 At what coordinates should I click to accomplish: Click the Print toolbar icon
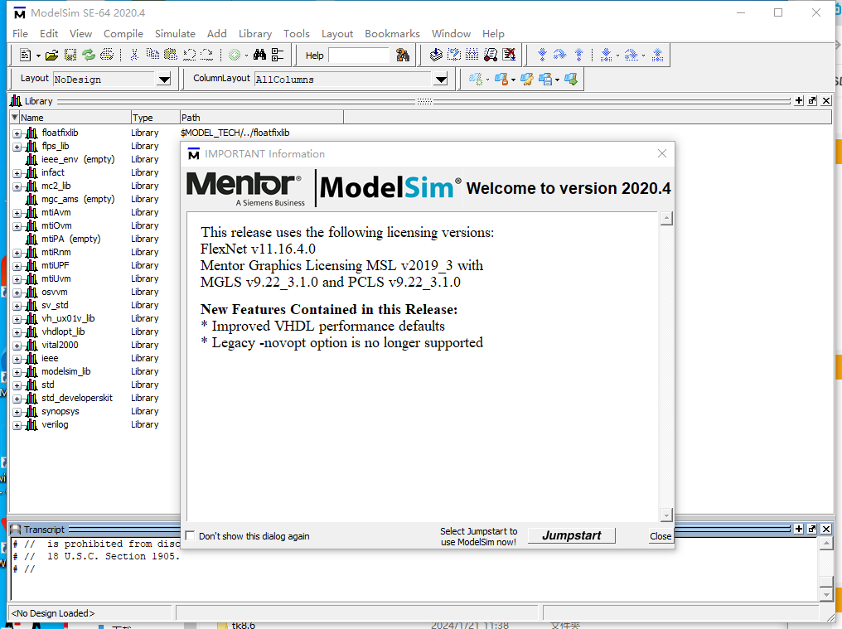tap(107, 55)
